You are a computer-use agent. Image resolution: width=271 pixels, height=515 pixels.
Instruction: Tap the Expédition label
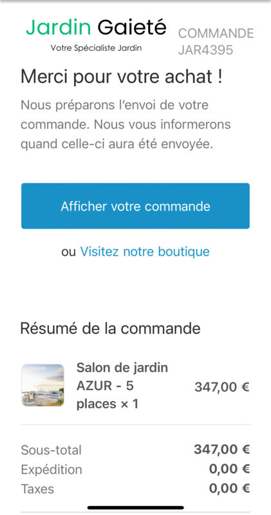[51, 470]
